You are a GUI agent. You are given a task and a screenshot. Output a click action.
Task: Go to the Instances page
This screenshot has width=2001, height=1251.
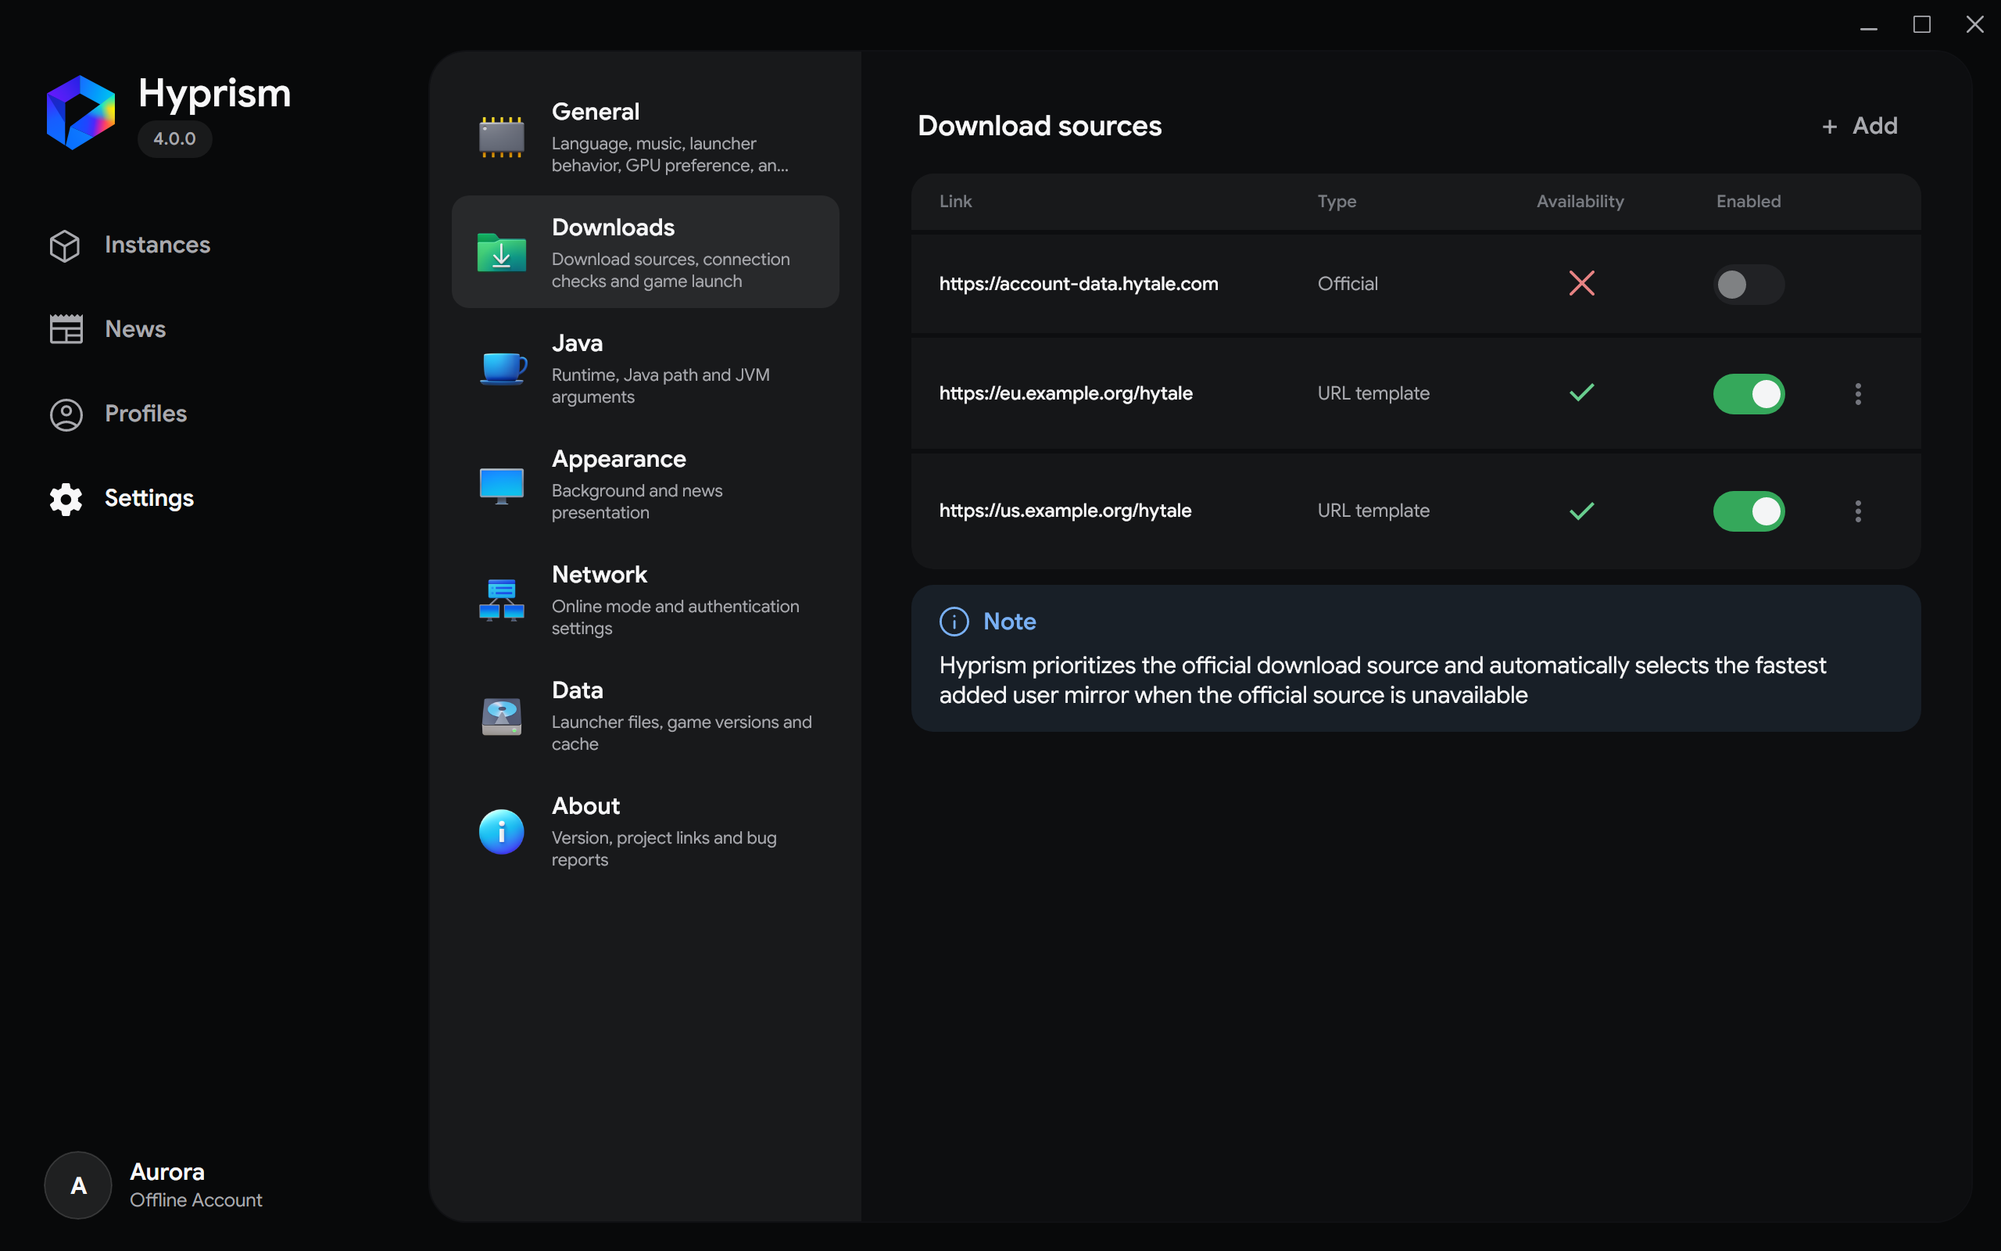point(157,245)
